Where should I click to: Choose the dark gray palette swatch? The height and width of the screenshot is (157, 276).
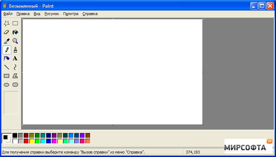tap(21, 136)
